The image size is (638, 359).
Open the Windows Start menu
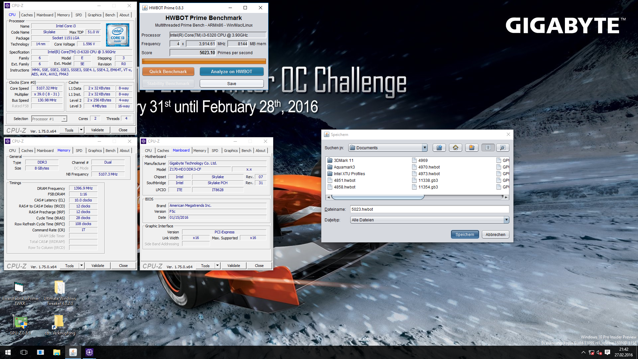click(x=8, y=352)
